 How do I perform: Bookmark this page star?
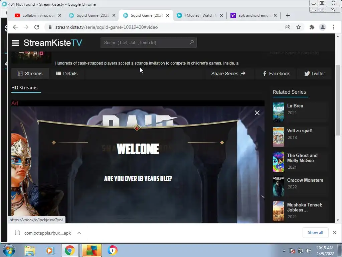coord(299,27)
